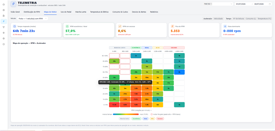Go to the Visão Geral tab
275x131 pixels.
[x=15, y=12]
